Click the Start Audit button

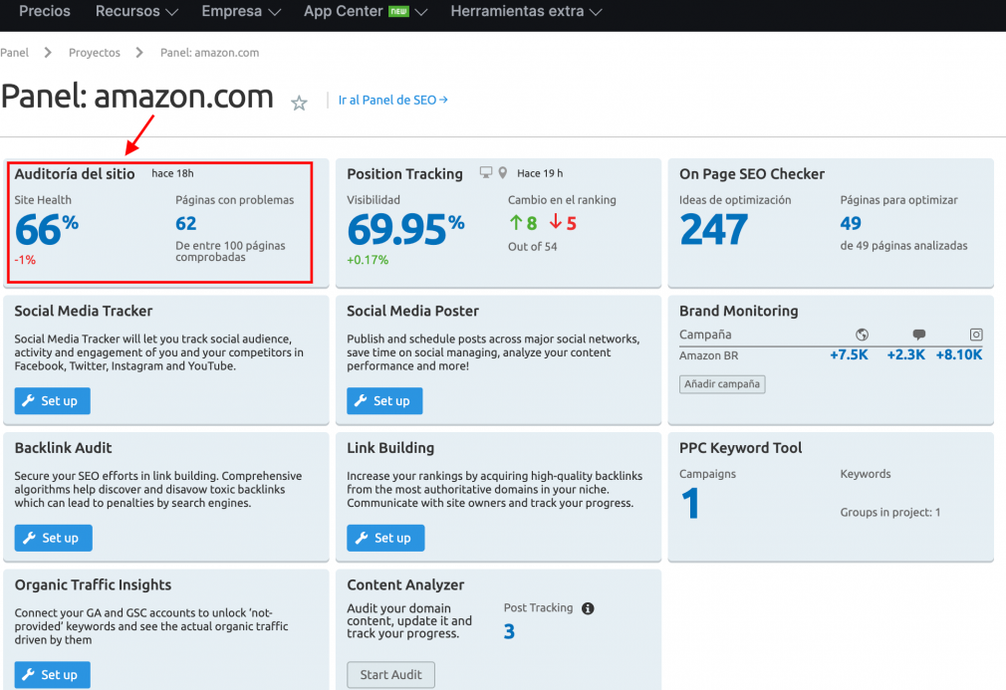tap(390, 675)
